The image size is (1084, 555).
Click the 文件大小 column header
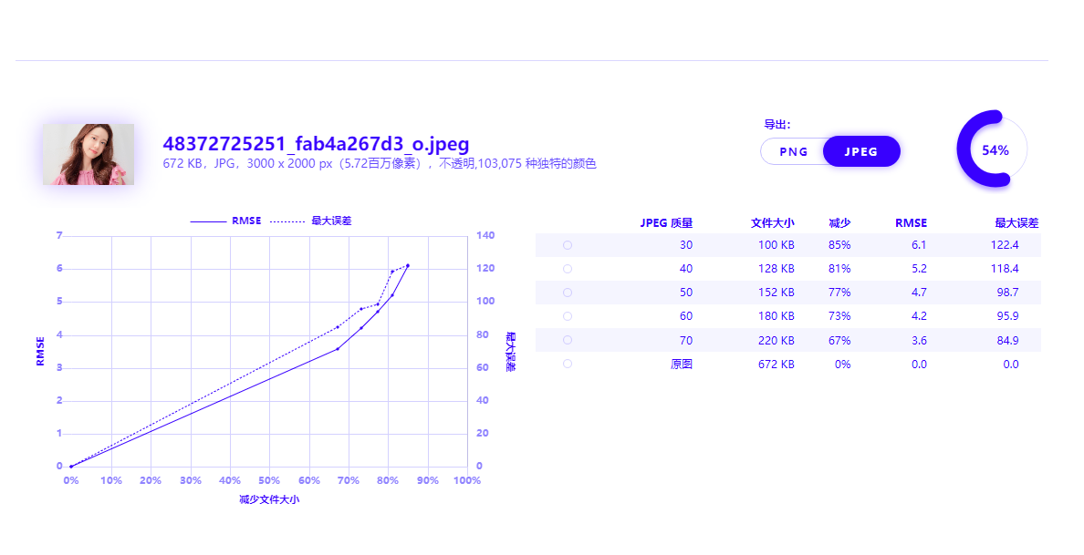tap(772, 222)
